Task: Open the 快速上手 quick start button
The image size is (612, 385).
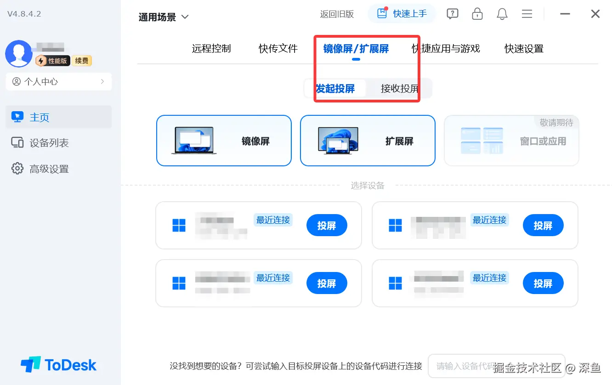Action: pos(402,14)
